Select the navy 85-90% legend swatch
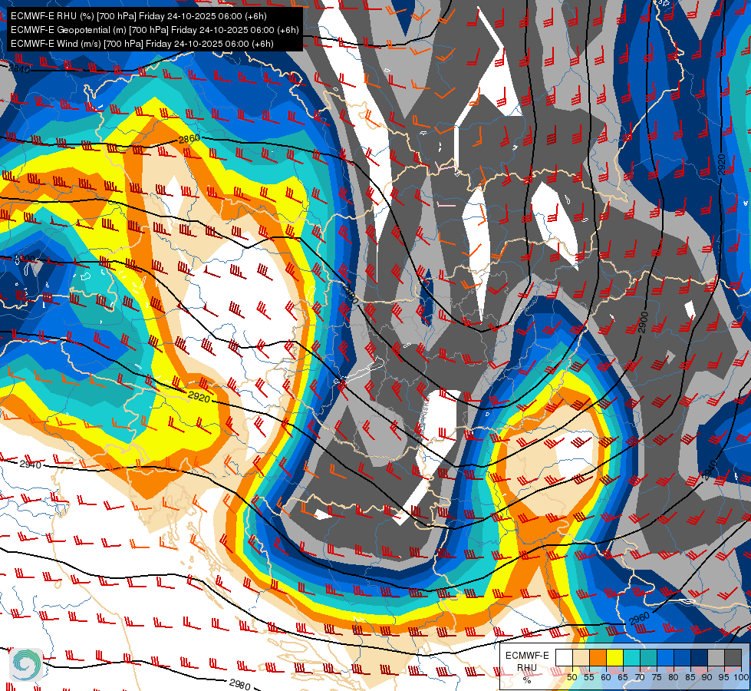Image resolution: width=751 pixels, height=691 pixels. tap(699, 657)
